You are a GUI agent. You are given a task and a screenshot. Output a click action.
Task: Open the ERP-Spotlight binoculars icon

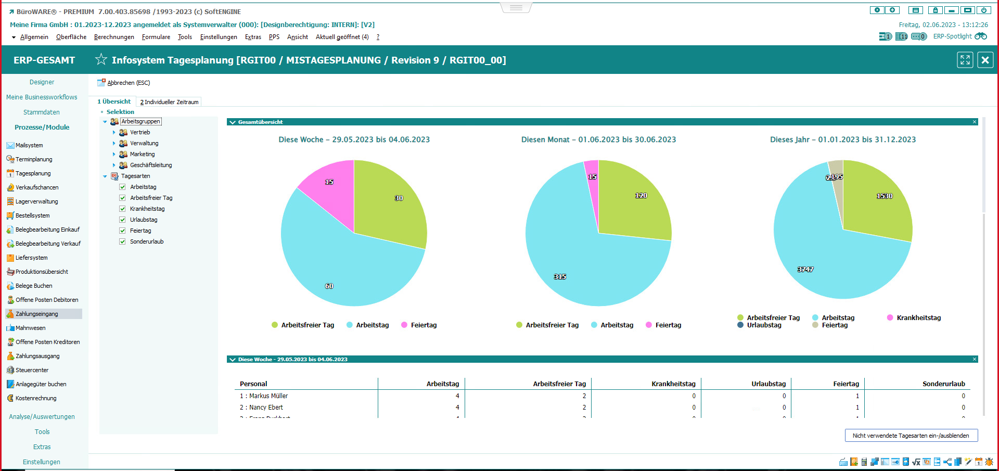coord(980,36)
